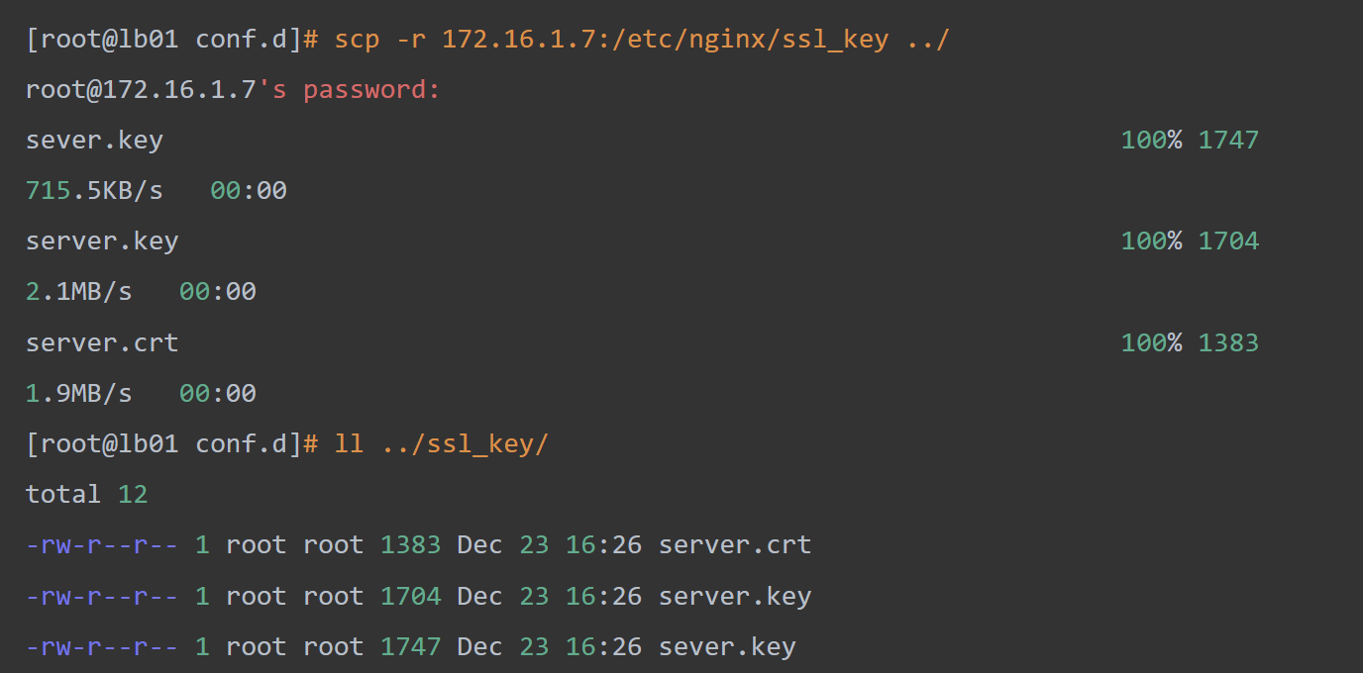The height and width of the screenshot is (673, 1363).
Task: Click the "100% 1747" progress text
Action: pyautogui.click(x=1190, y=141)
